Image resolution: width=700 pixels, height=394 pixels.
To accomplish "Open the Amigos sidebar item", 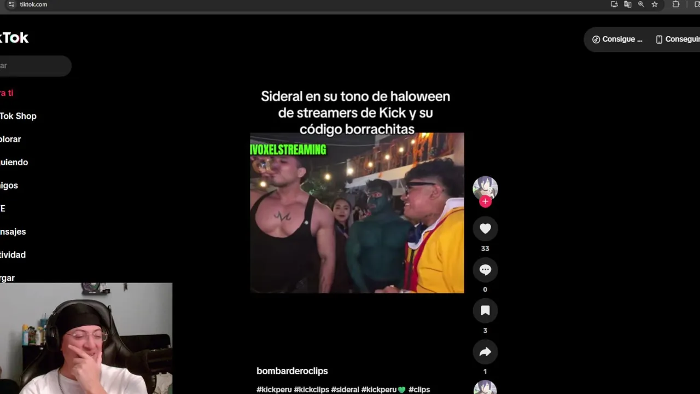I will [x=9, y=185].
